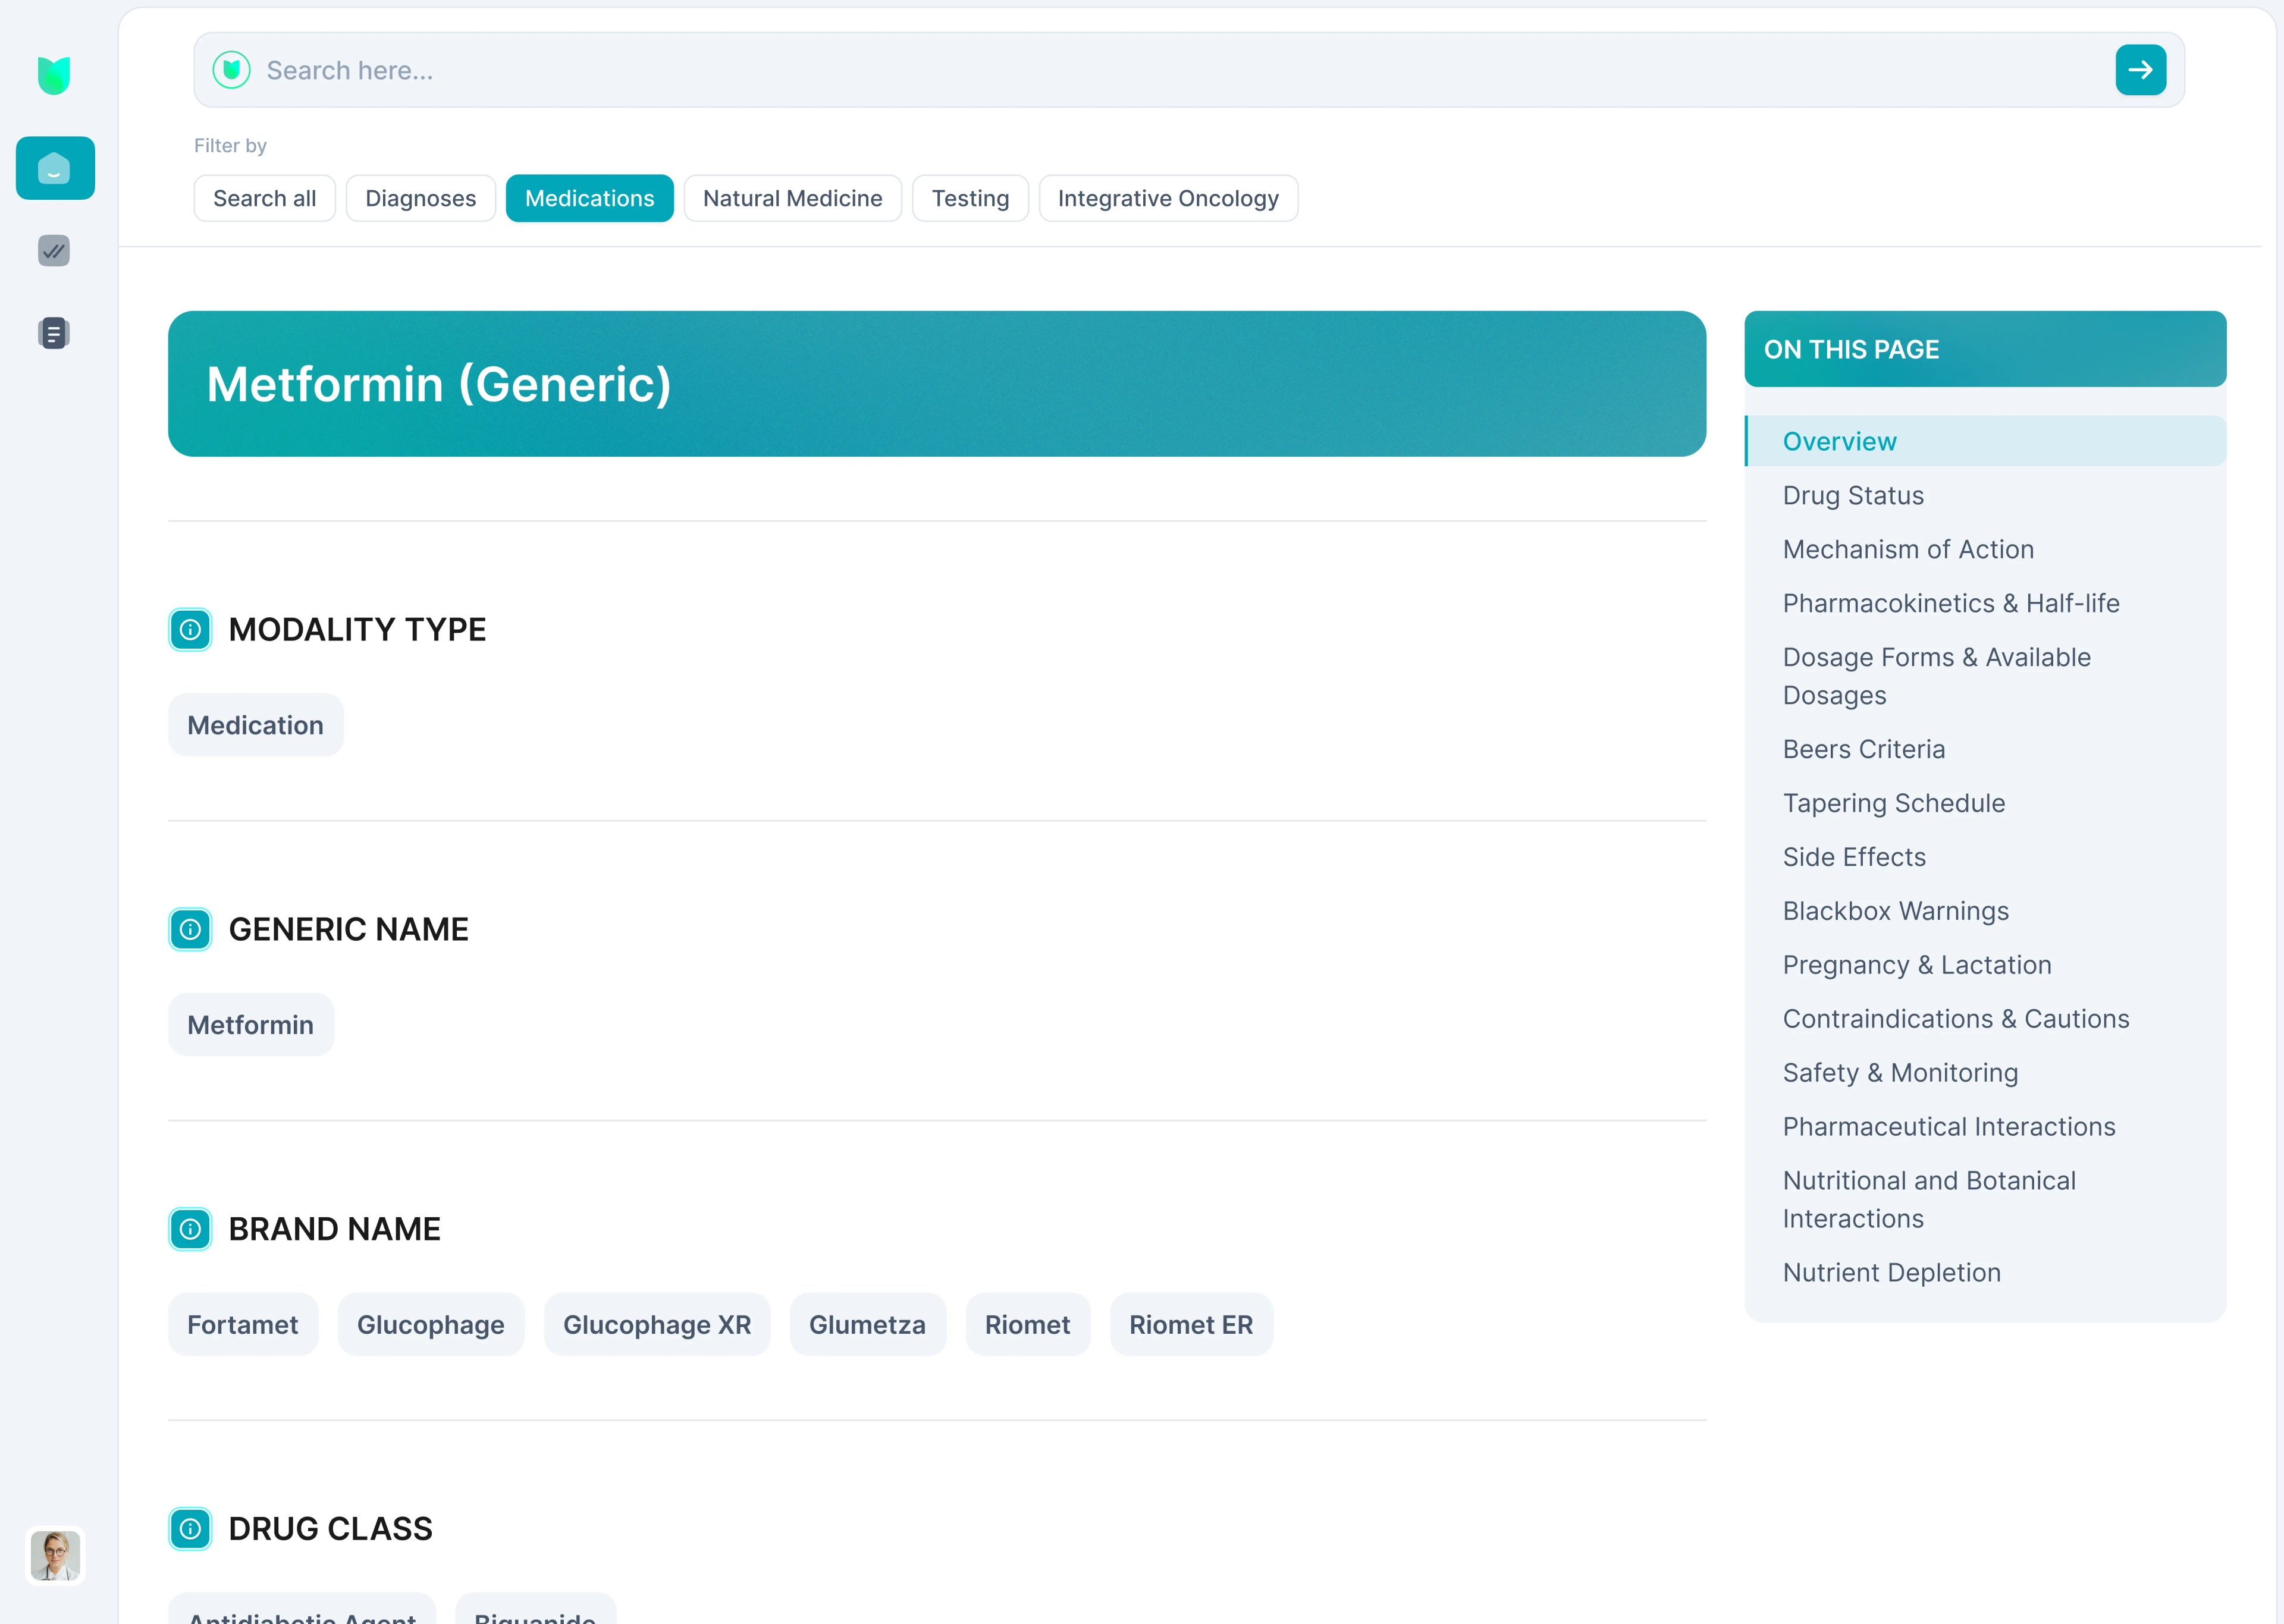The image size is (2284, 1624).
Task: Click the MODALITY TYPE heading
Action: (358, 630)
